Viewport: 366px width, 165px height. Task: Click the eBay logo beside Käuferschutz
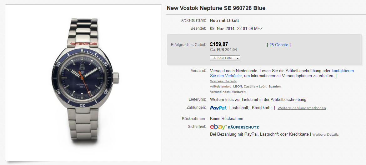(x=218, y=127)
